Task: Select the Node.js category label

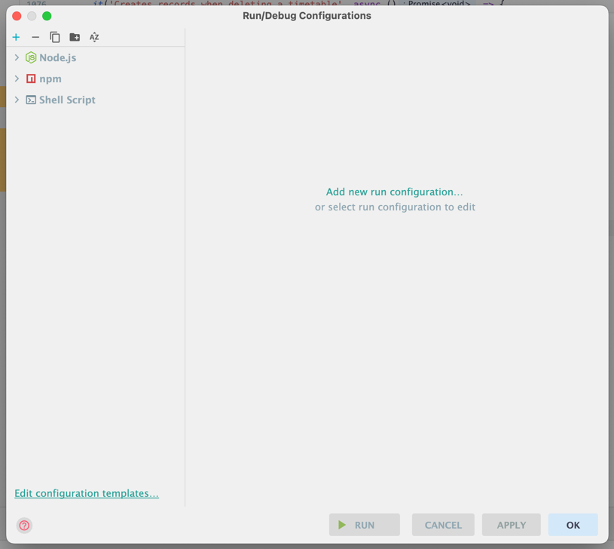Action: (57, 57)
